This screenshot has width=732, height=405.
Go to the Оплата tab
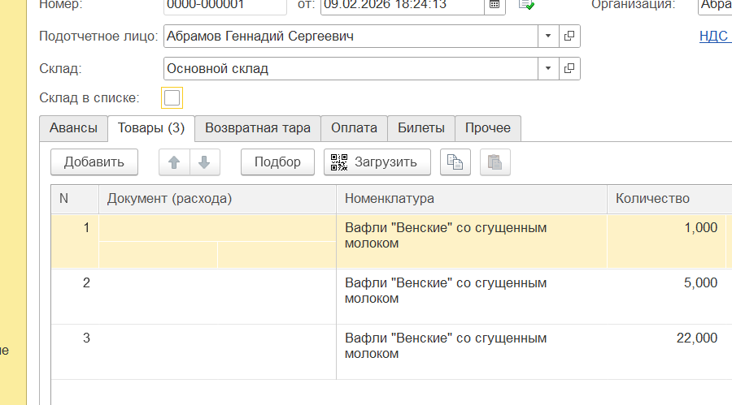coord(354,128)
